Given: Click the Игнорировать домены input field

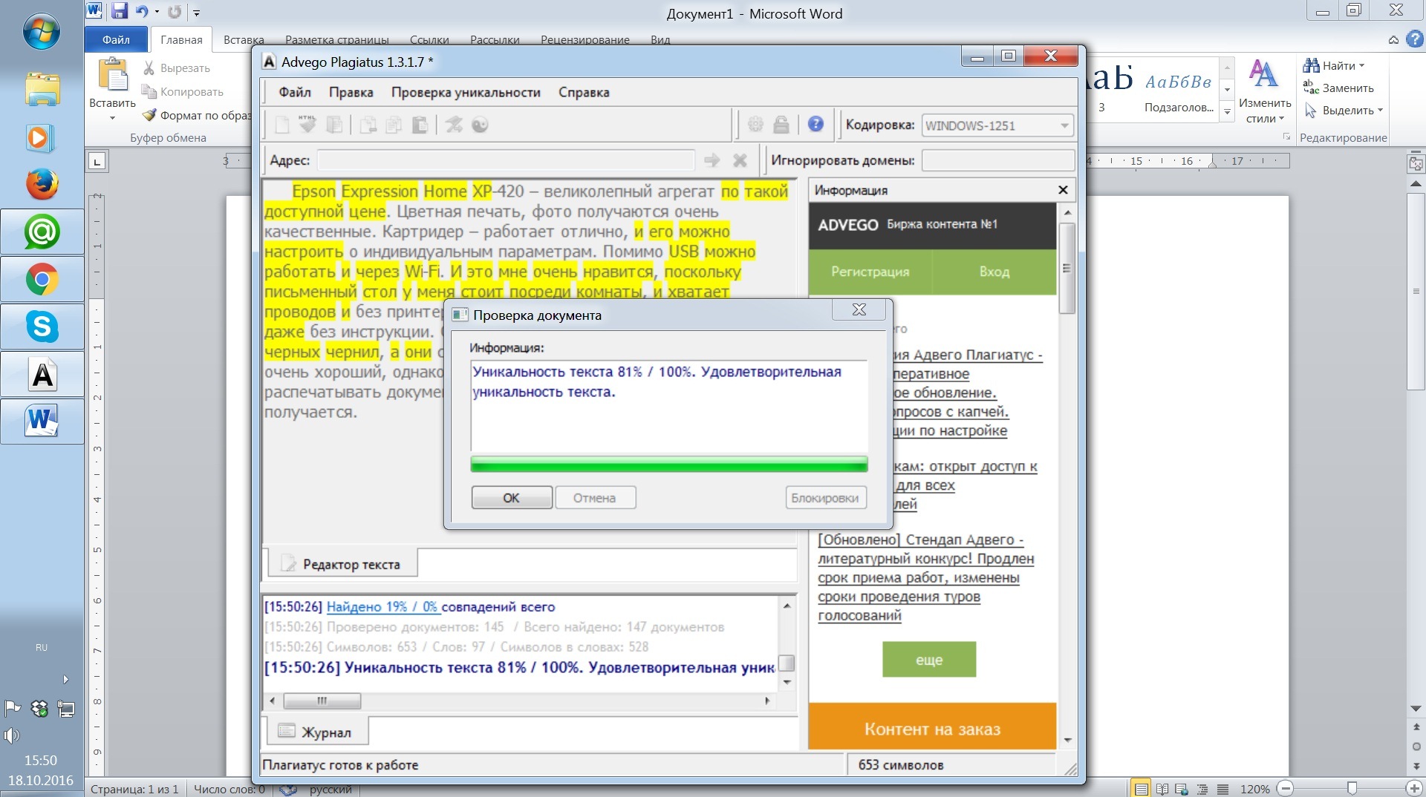Looking at the screenshot, I should pos(998,160).
